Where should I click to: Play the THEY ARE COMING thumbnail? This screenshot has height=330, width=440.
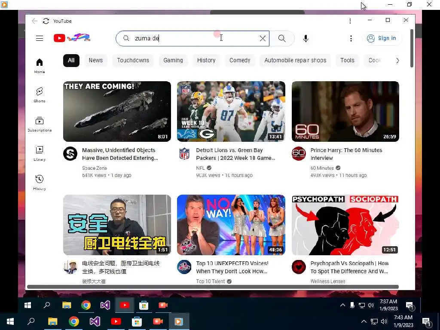[x=117, y=111]
